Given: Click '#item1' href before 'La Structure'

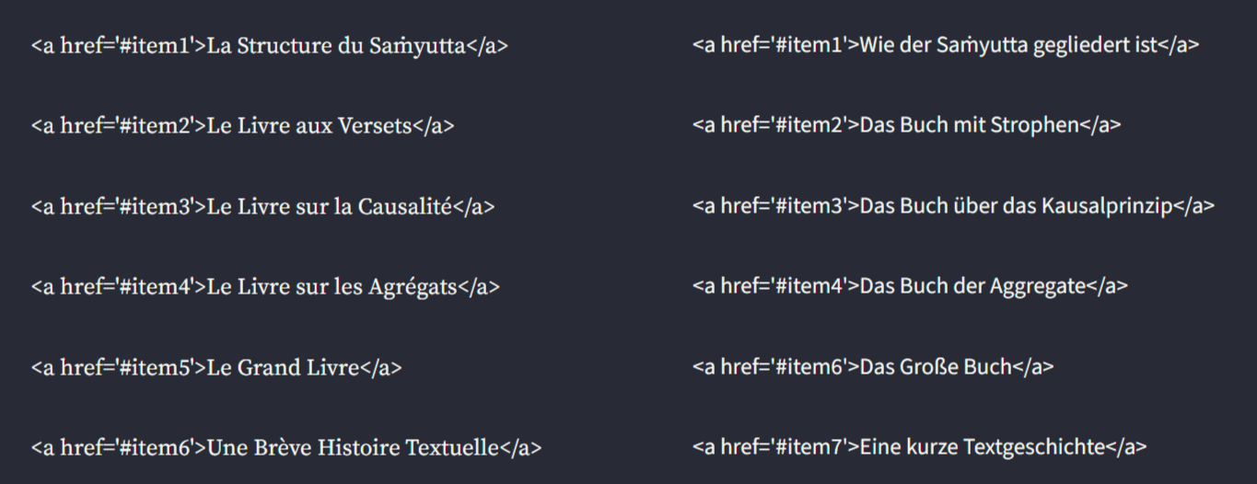Looking at the screenshot, I should point(157,46).
